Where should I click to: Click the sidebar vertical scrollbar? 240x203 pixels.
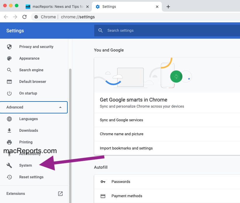pos(70,136)
